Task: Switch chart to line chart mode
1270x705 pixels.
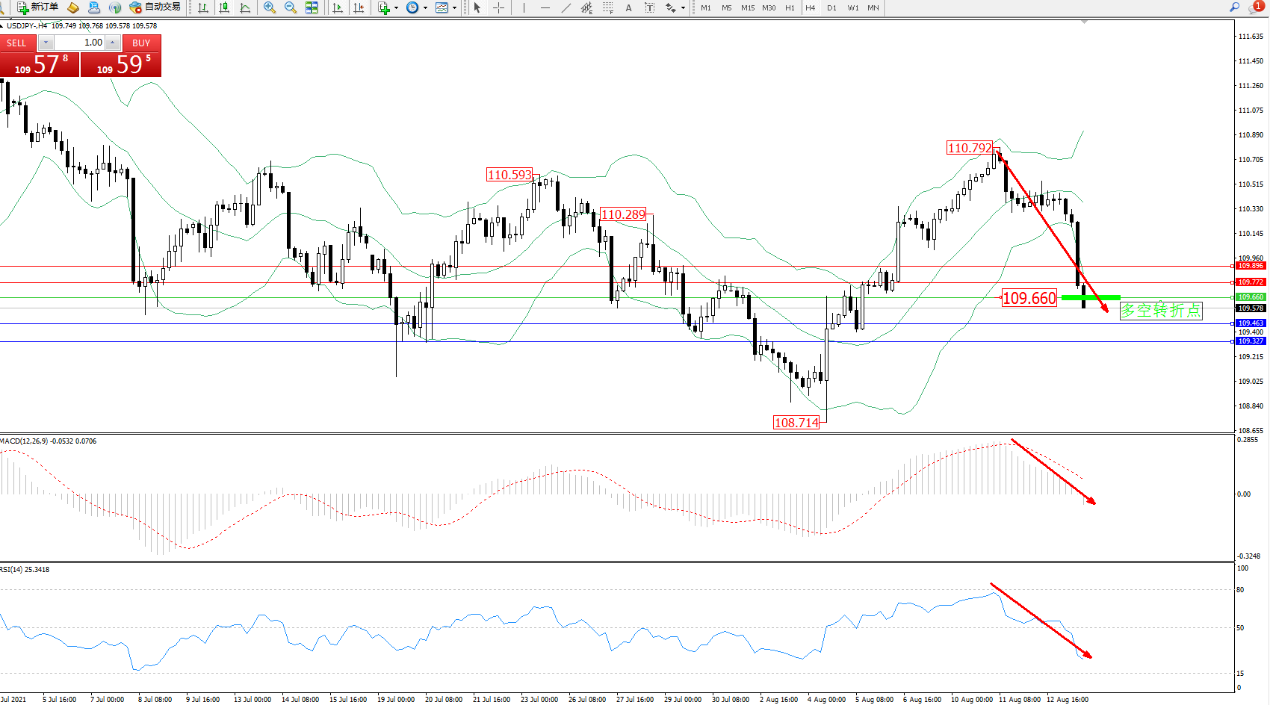Action: click(245, 7)
